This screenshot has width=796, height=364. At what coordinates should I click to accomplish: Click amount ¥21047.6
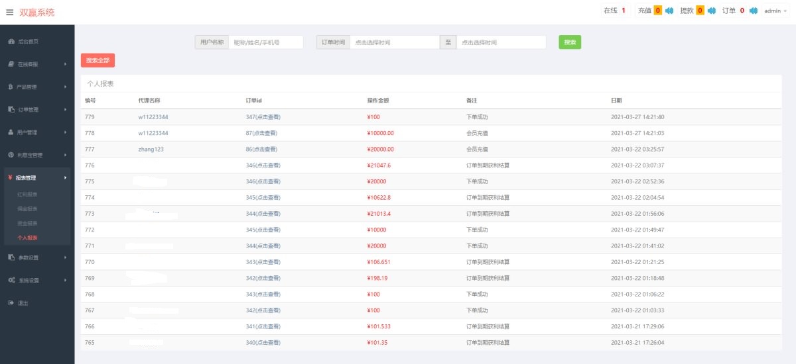point(379,165)
